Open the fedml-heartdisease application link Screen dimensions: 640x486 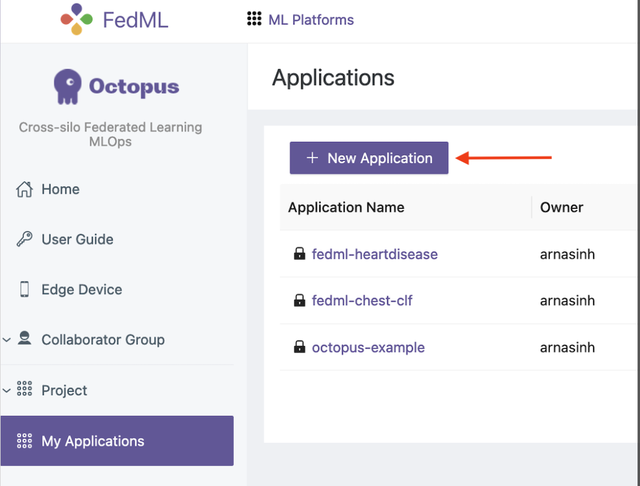coord(374,254)
